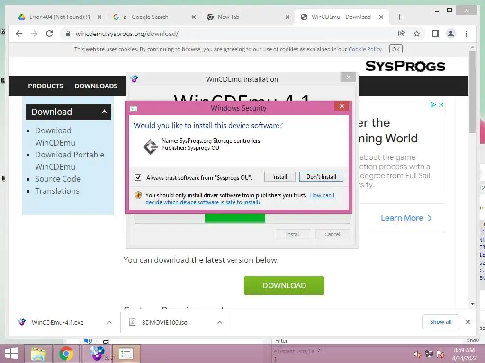
Task: Open the 3DMOVIE100.iso download item
Action: point(164,322)
